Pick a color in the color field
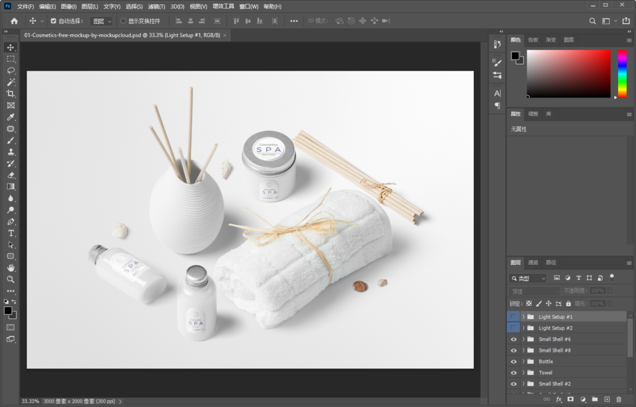 point(569,74)
